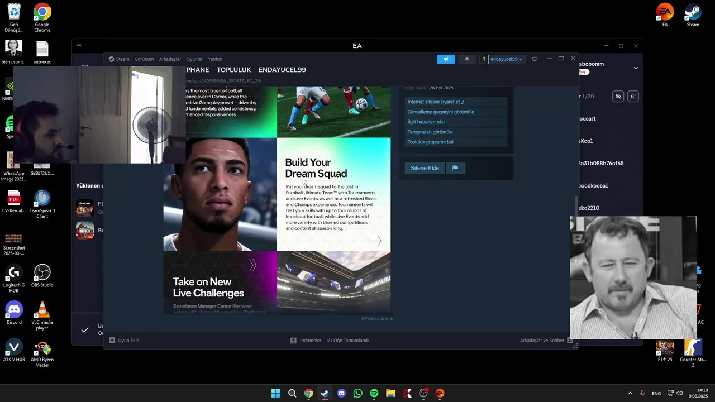
Task: Open Google Chrome desktop shortcut
Action: pos(42,17)
